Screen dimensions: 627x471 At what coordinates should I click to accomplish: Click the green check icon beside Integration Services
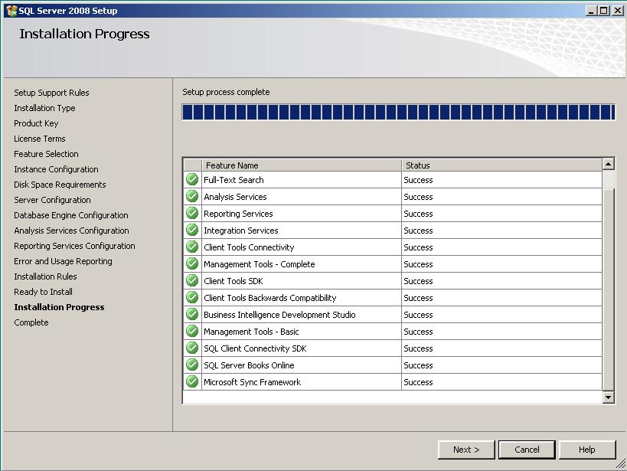[x=192, y=230]
